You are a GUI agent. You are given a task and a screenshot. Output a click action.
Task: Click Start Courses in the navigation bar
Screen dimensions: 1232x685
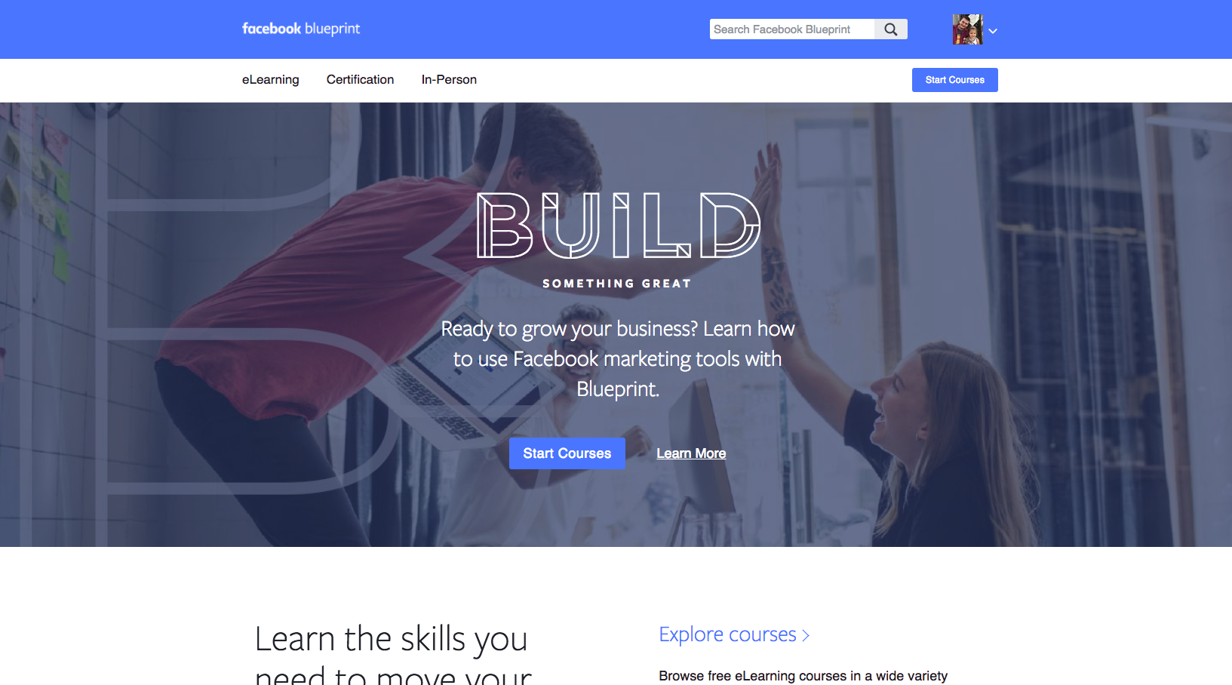tap(954, 80)
